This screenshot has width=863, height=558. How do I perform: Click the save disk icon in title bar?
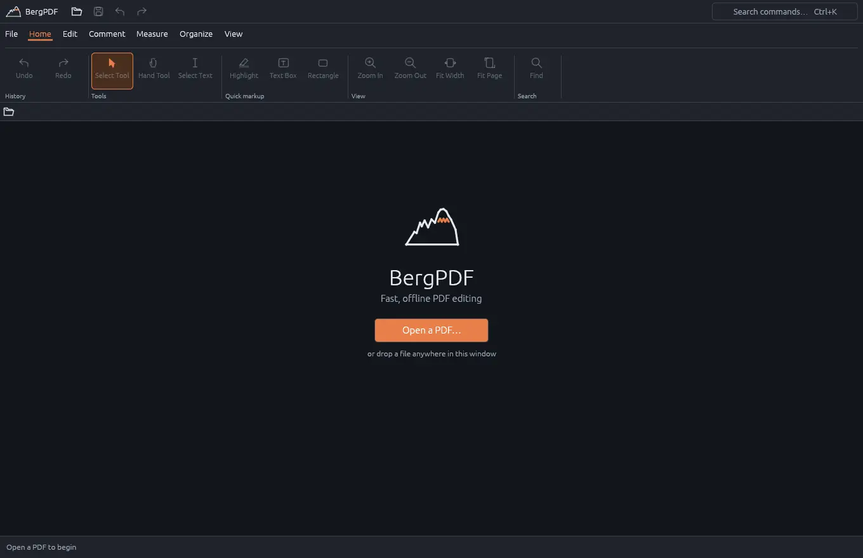[x=98, y=11]
